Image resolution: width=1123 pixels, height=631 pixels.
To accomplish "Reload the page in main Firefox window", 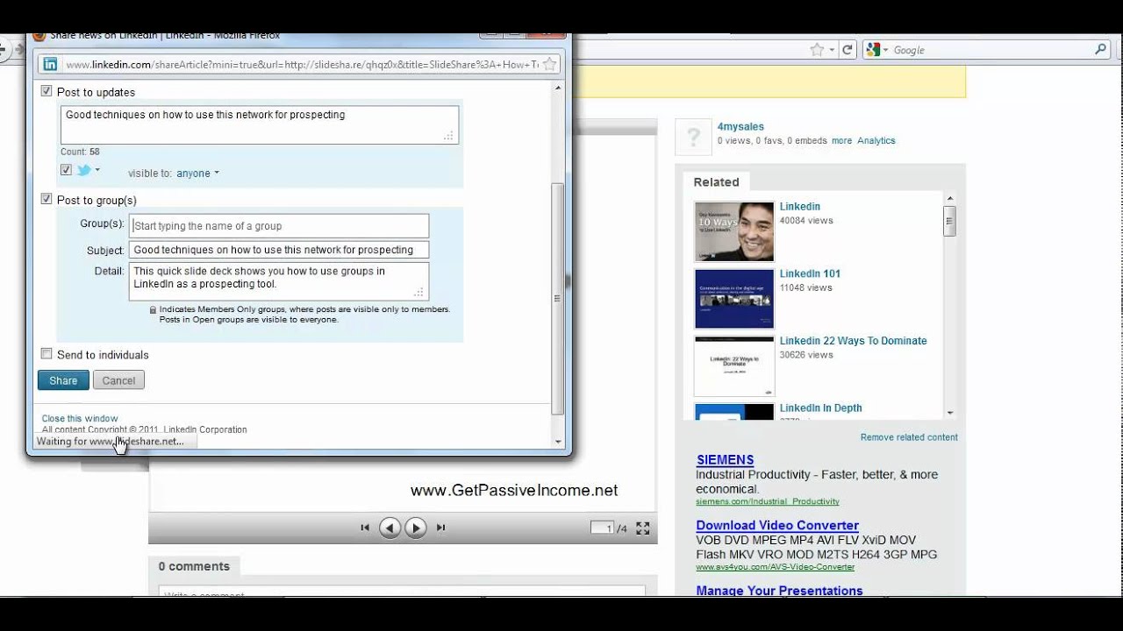I will tap(848, 50).
